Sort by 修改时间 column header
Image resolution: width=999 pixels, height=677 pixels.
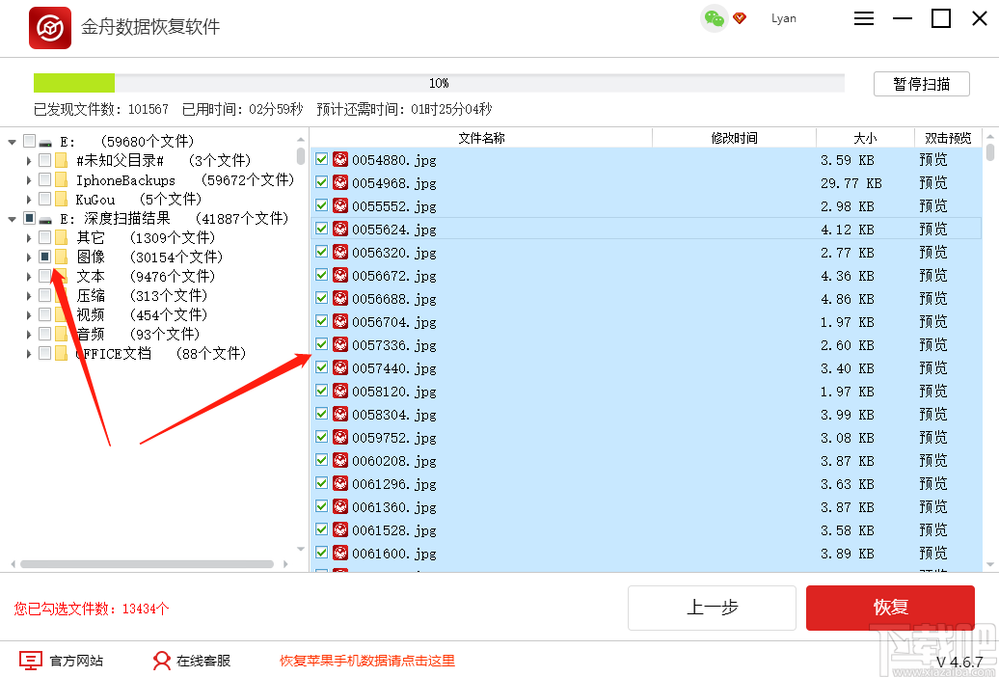pyautogui.click(x=734, y=138)
